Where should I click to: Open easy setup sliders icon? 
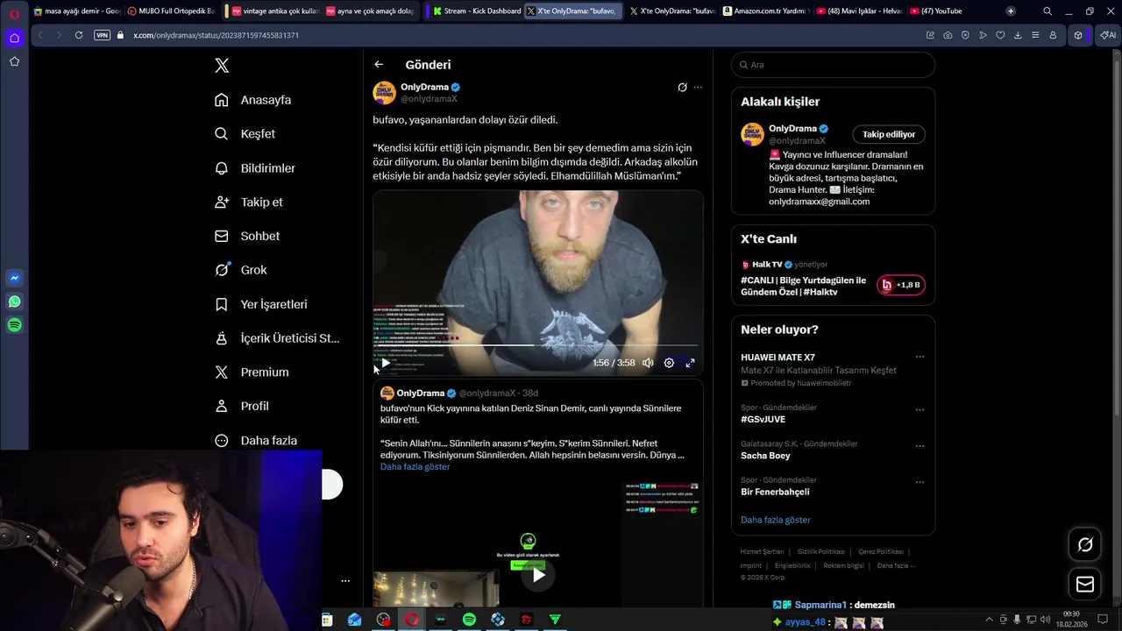1035,35
